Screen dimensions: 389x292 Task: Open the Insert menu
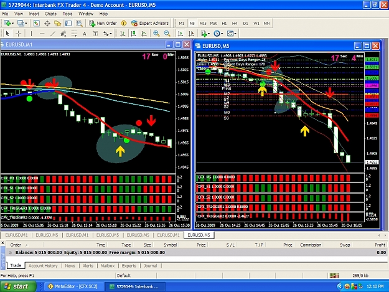(34, 14)
